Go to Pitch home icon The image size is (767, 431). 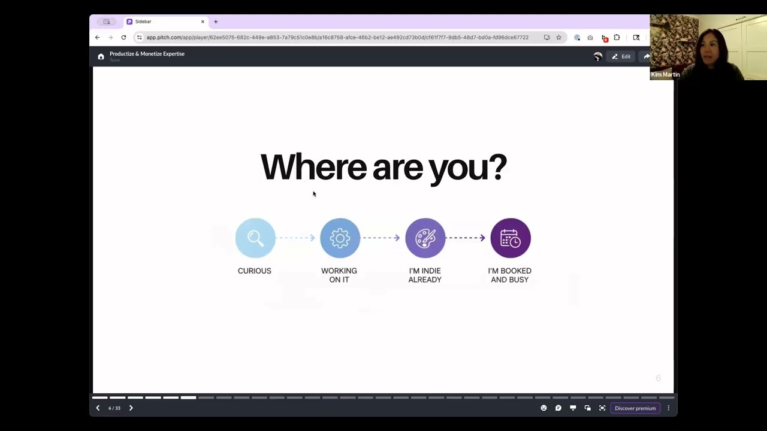coord(101,56)
